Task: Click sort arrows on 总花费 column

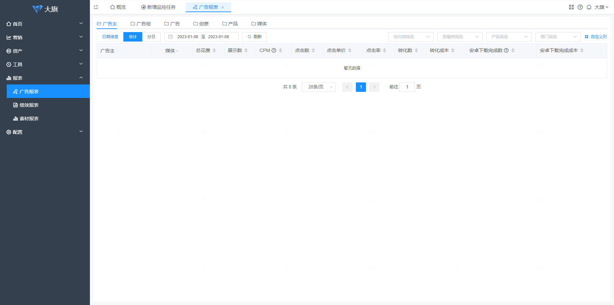Action: pyautogui.click(x=214, y=50)
